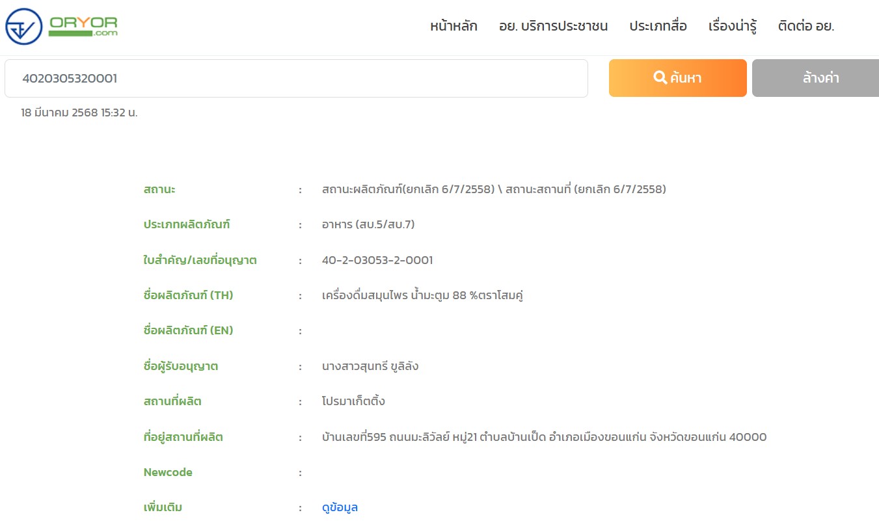
Task: Open the อย. บริการประชาชน menu
Action: tap(553, 27)
